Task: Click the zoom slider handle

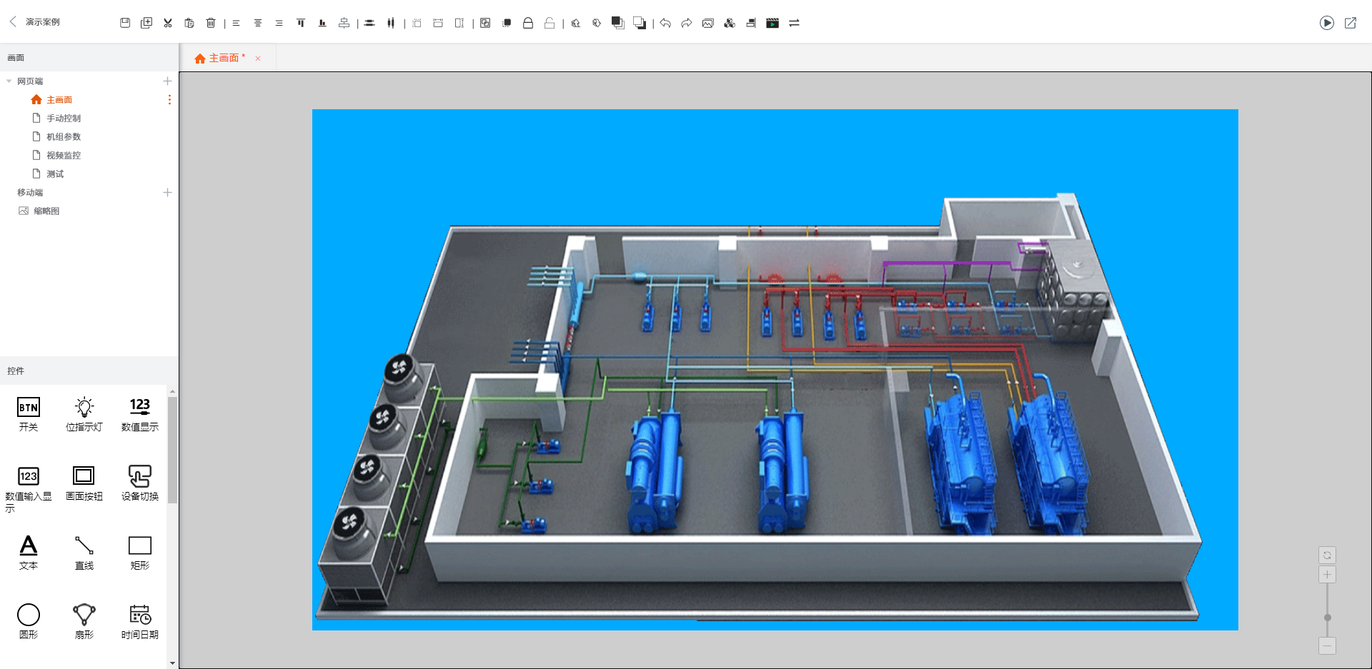Action: pos(1327,618)
